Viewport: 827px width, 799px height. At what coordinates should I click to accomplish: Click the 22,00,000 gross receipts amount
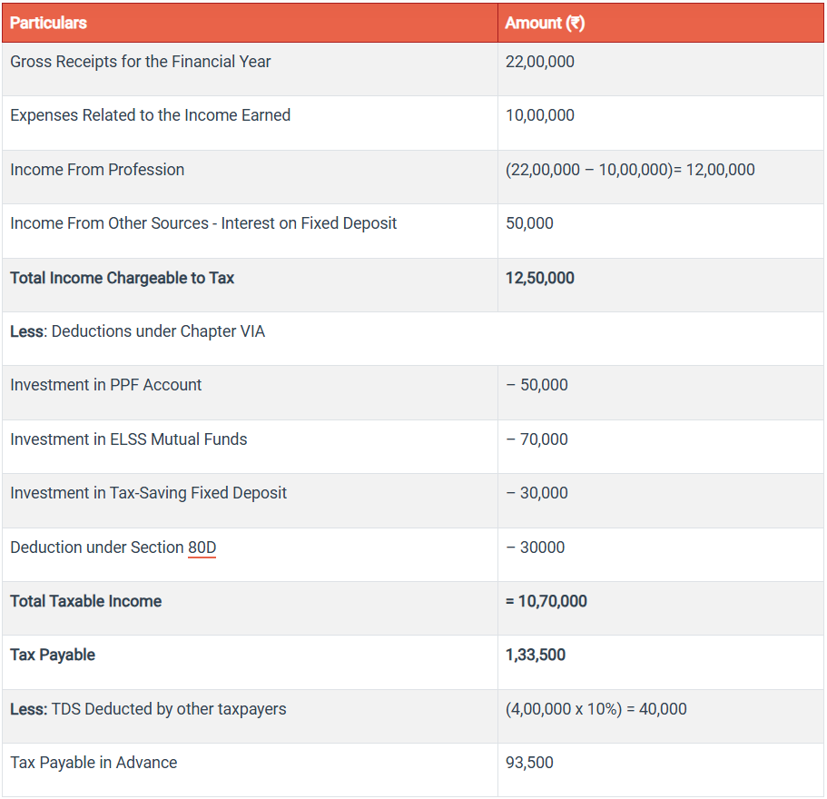click(539, 62)
